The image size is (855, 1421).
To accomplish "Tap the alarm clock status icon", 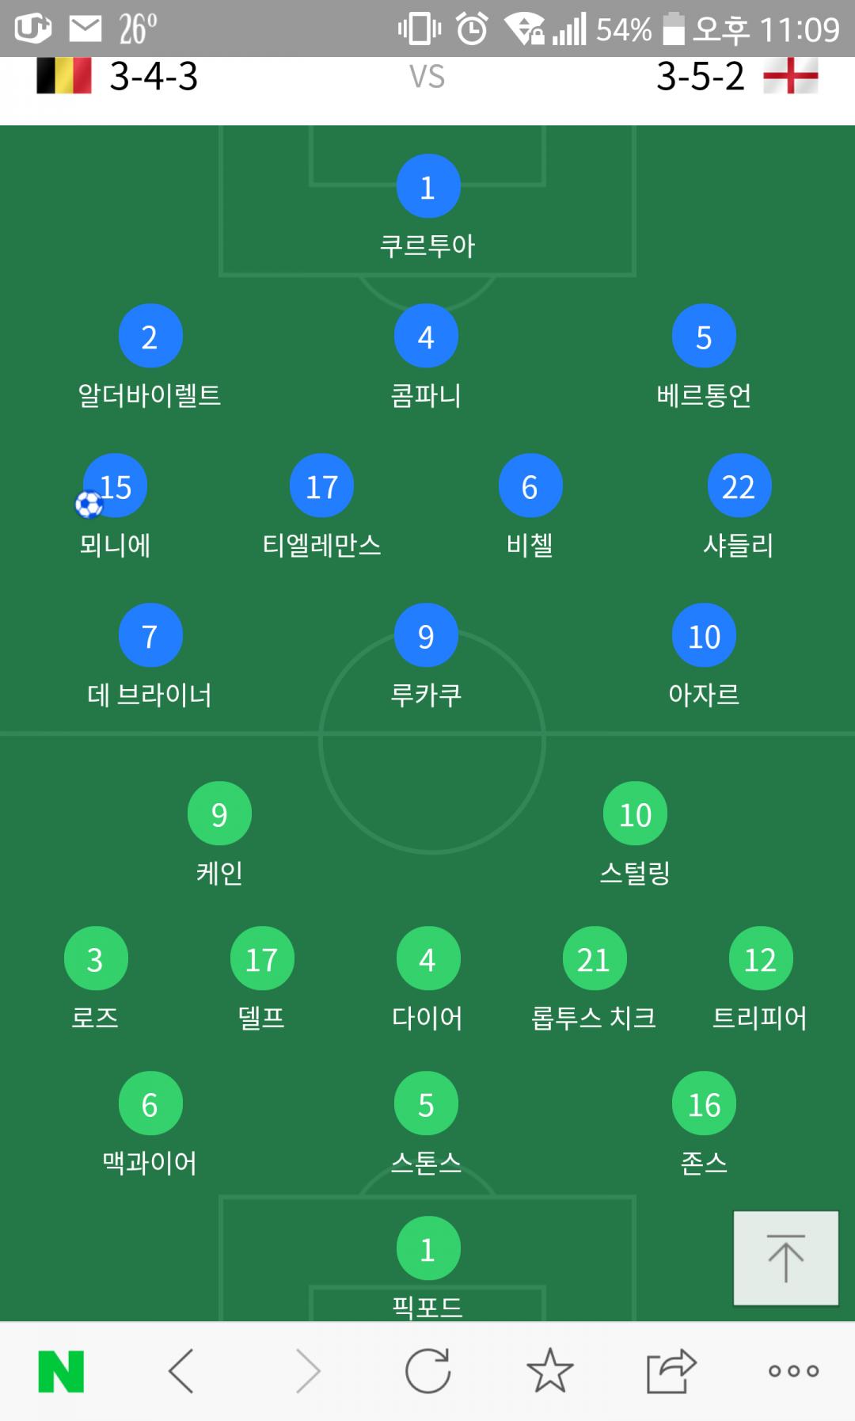I will 473,29.
